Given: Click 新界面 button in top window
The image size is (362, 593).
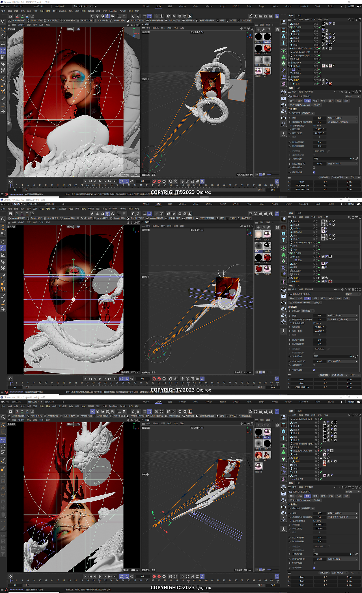Looking at the screenshot, I should tap(351, 6).
